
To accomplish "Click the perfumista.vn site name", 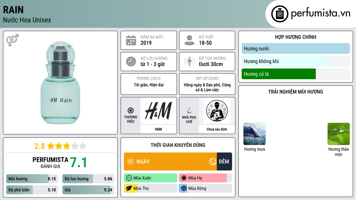I will [321, 13].
